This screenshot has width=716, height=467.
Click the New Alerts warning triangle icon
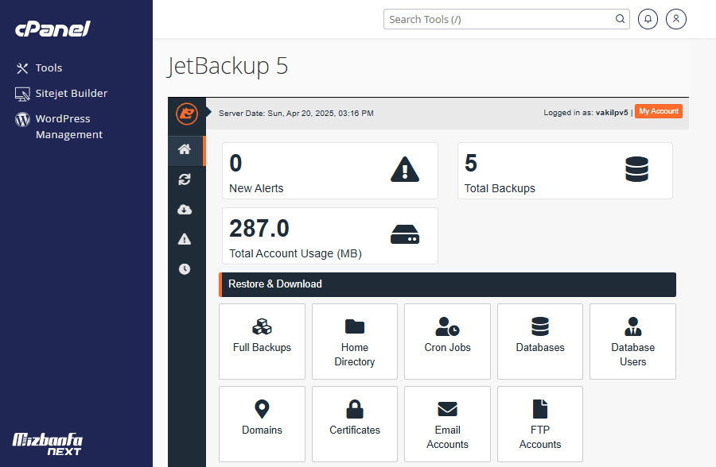click(405, 170)
